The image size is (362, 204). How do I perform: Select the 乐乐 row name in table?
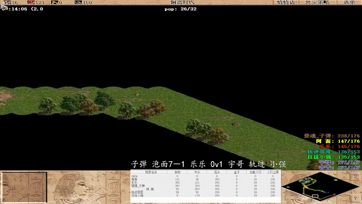[134, 183]
